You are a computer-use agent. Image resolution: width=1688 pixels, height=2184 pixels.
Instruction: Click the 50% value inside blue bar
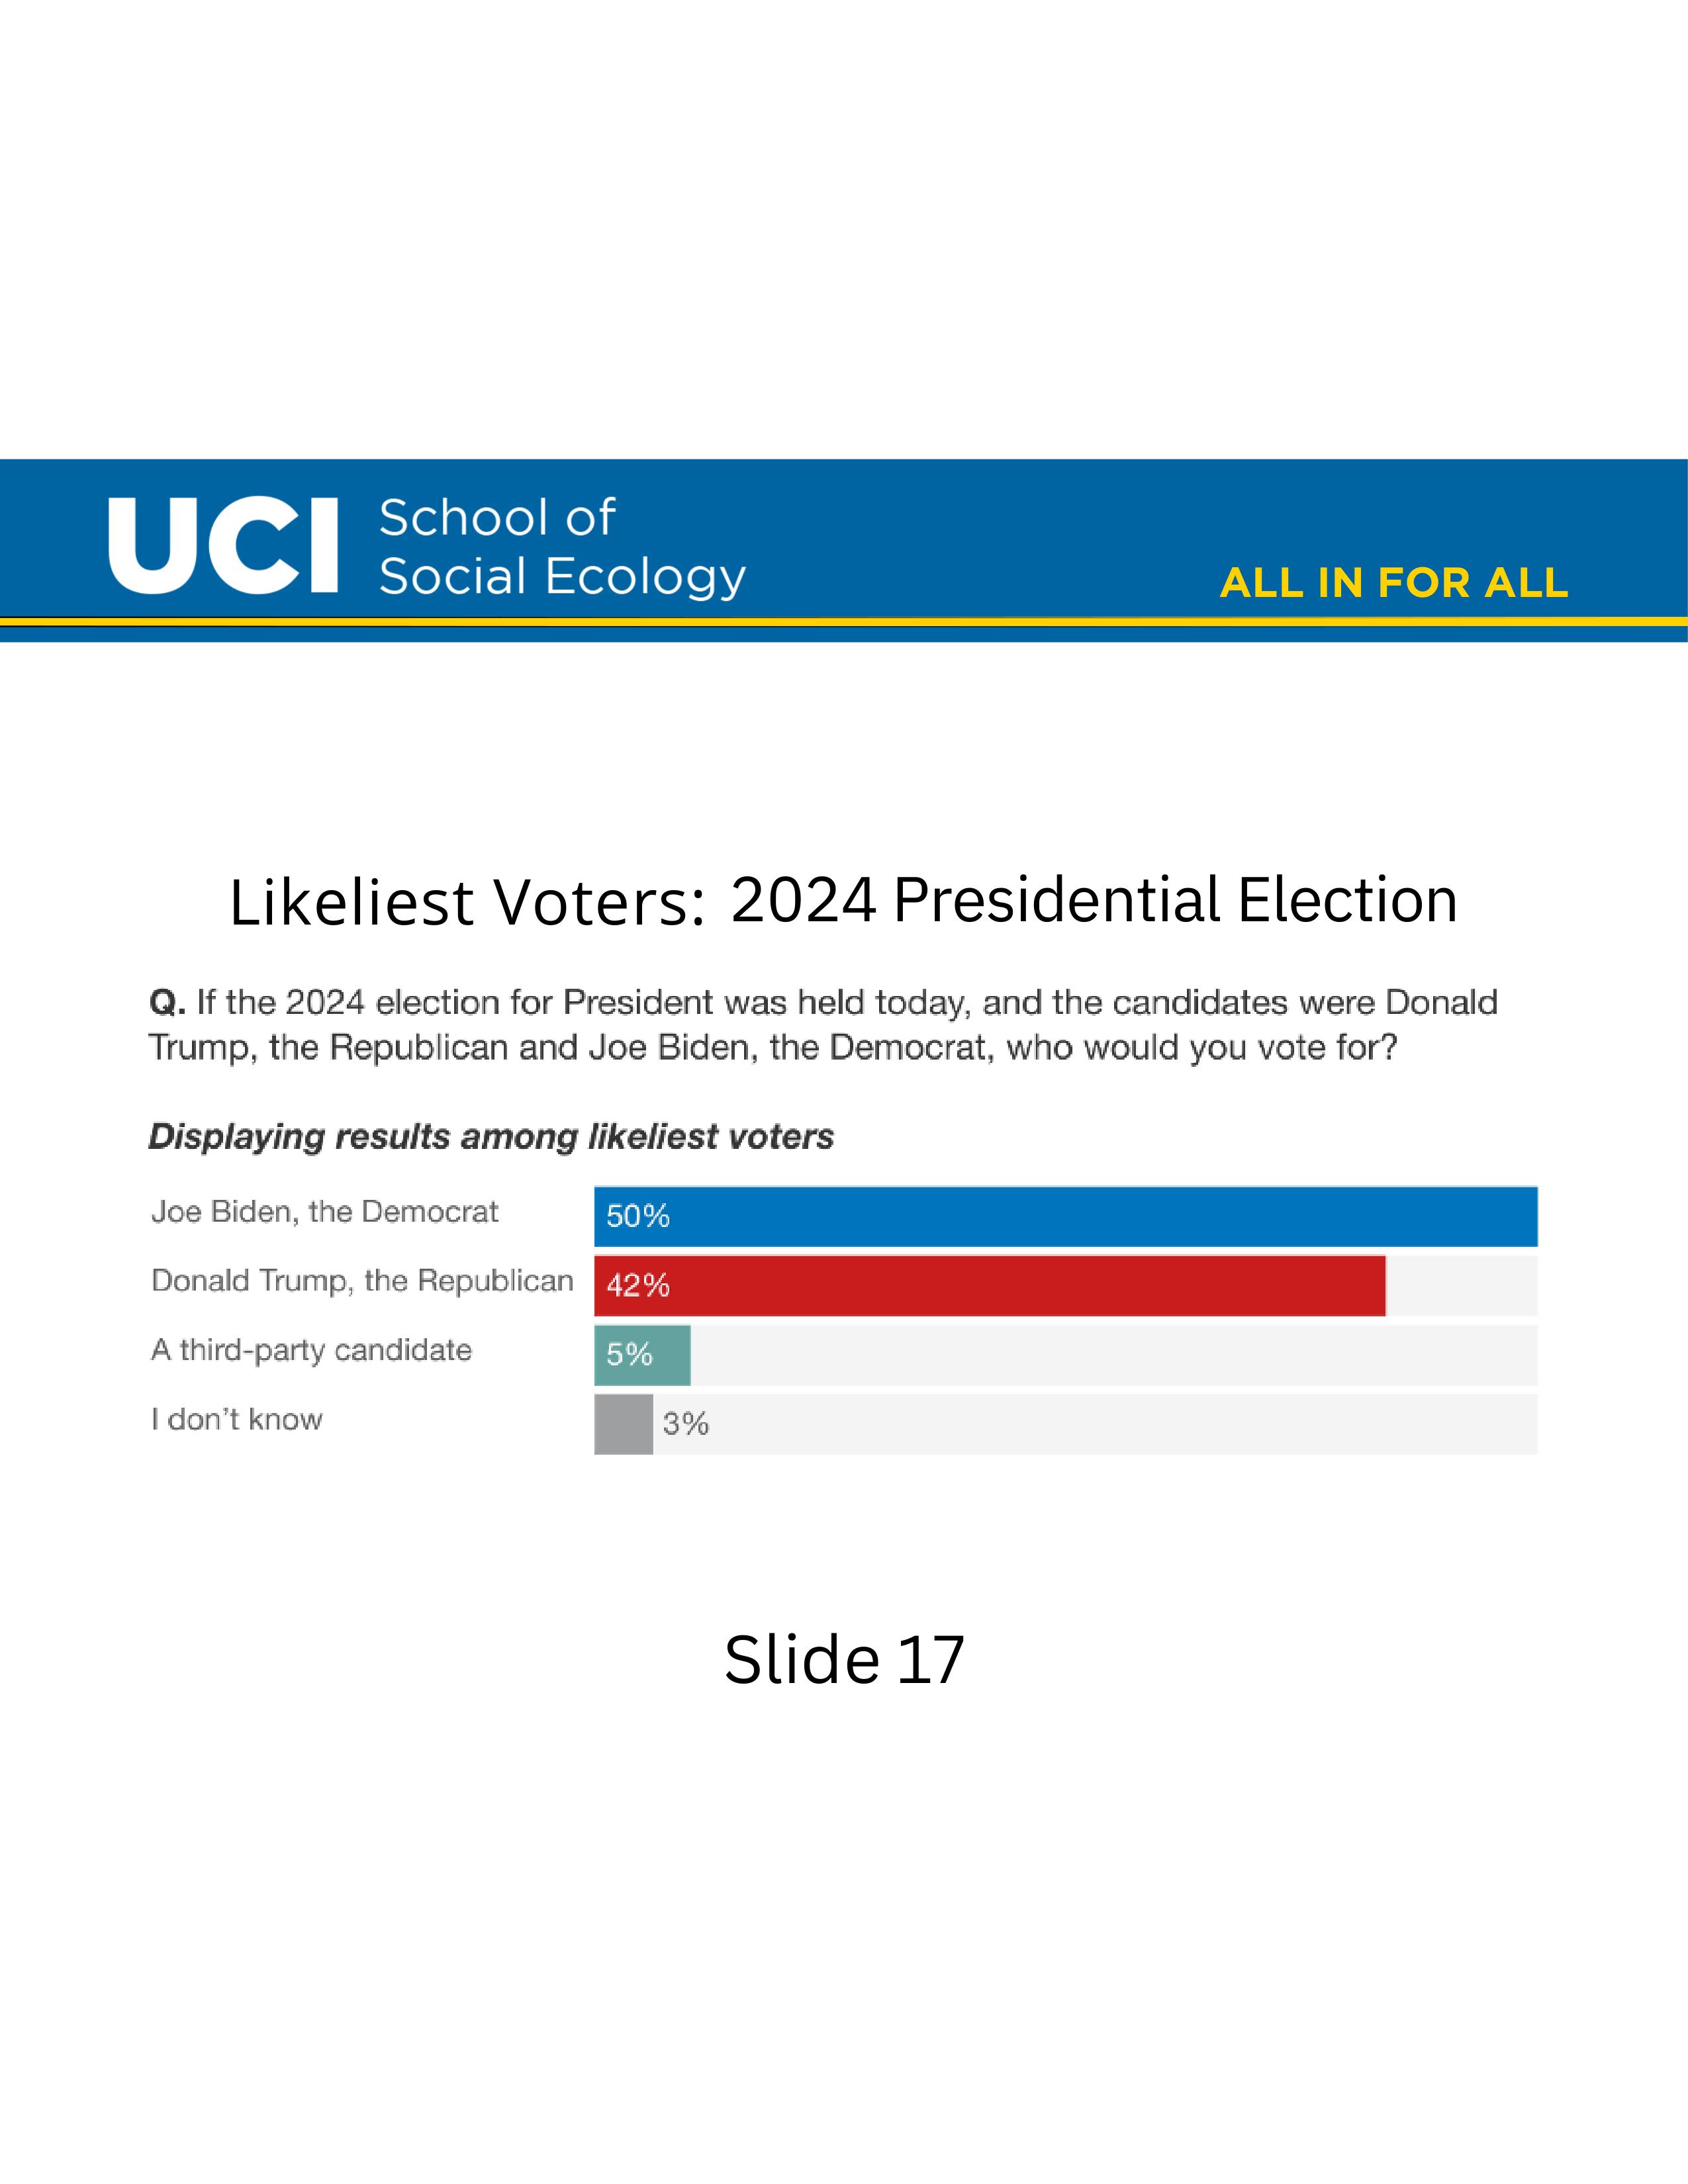click(x=638, y=1216)
